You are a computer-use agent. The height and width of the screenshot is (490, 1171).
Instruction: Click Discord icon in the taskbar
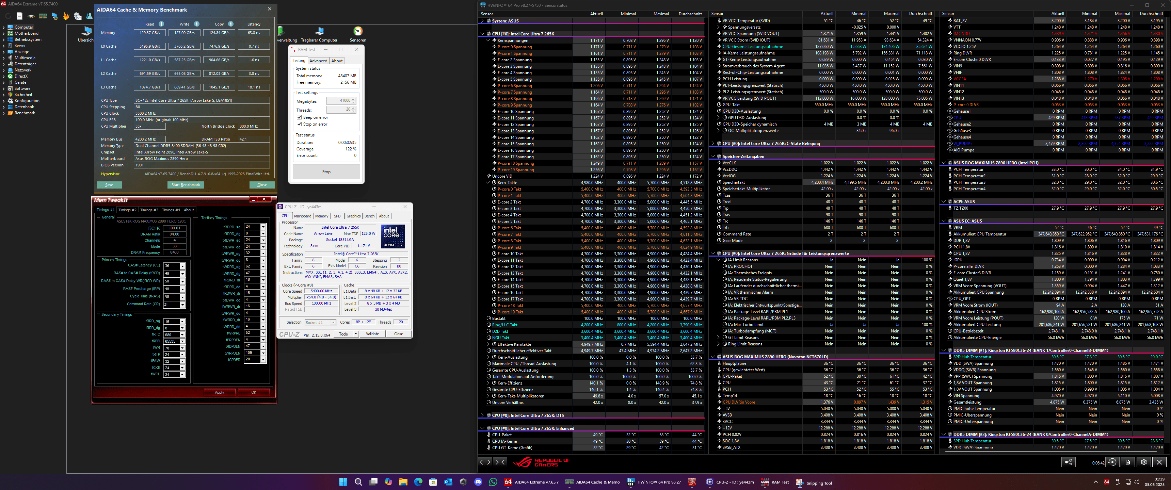point(478,482)
